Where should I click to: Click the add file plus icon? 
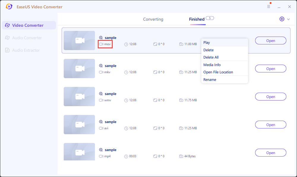(x=282, y=19)
